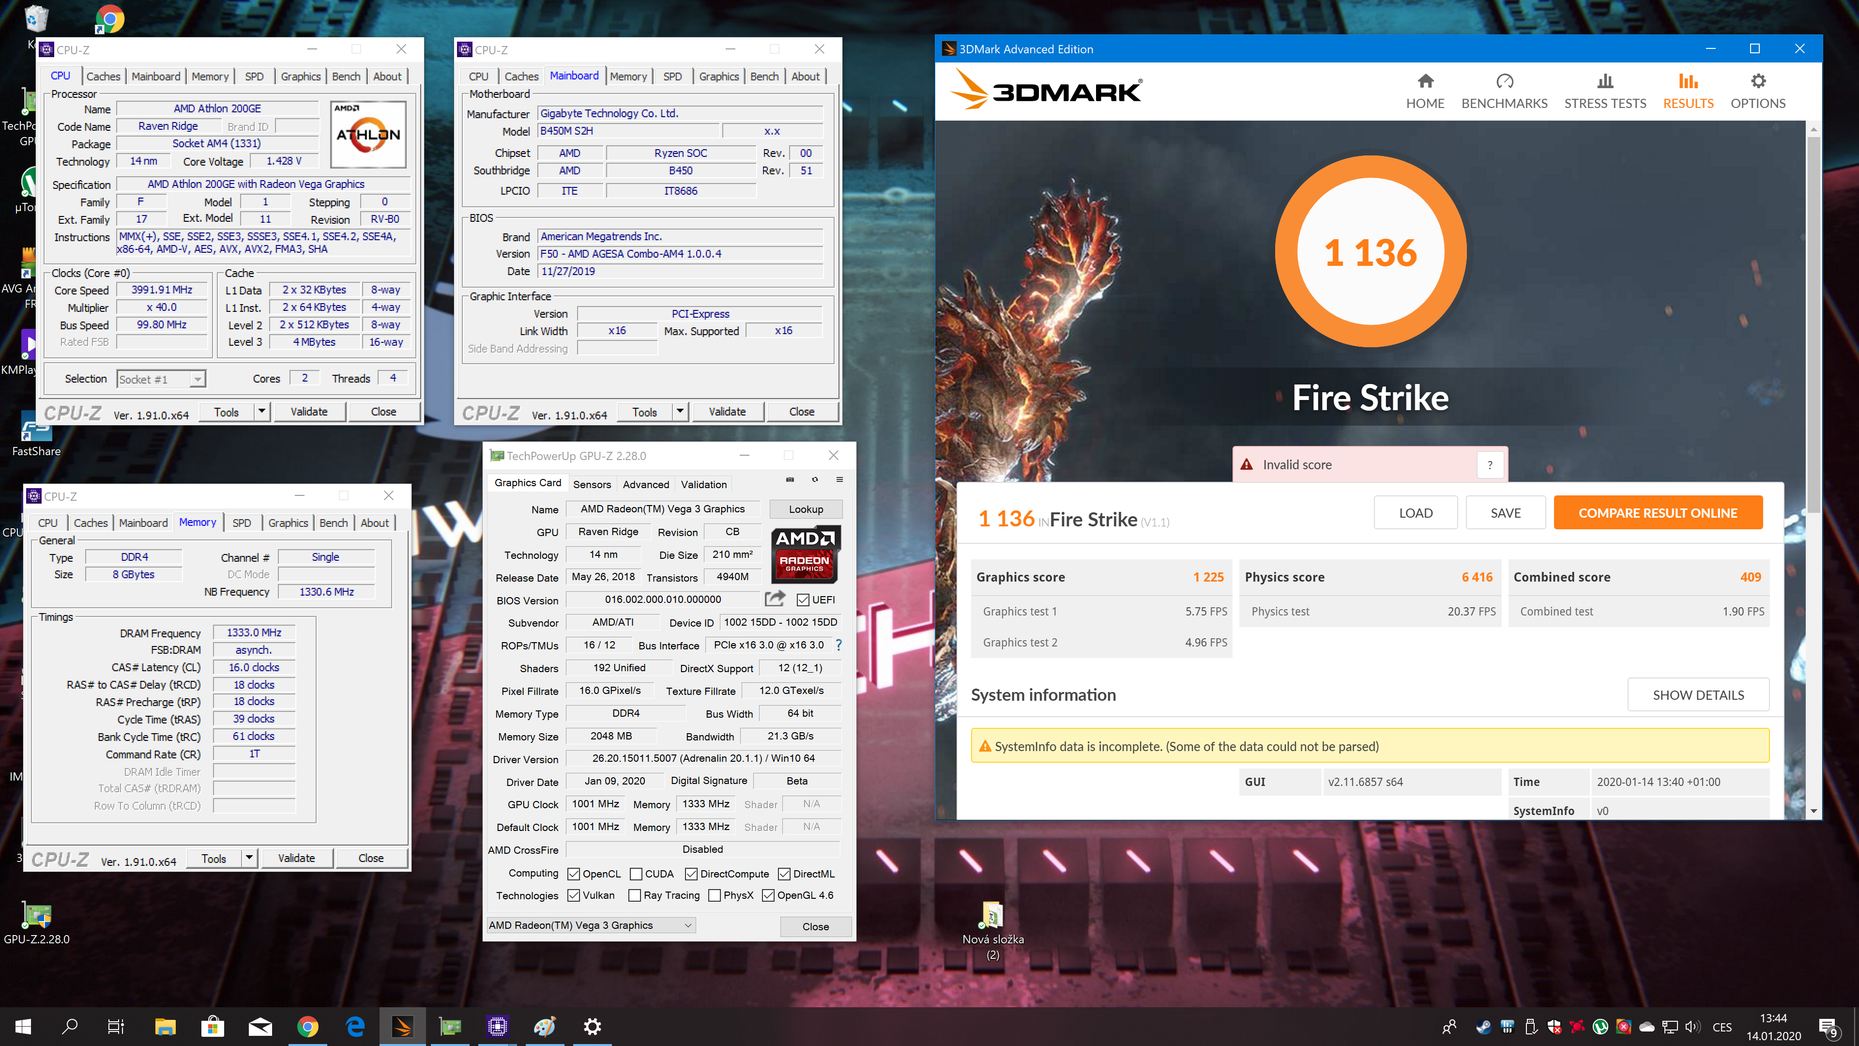Click Close button in GPU-Z window
This screenshot has width=1859, height=1046.
tap(815, 926)
